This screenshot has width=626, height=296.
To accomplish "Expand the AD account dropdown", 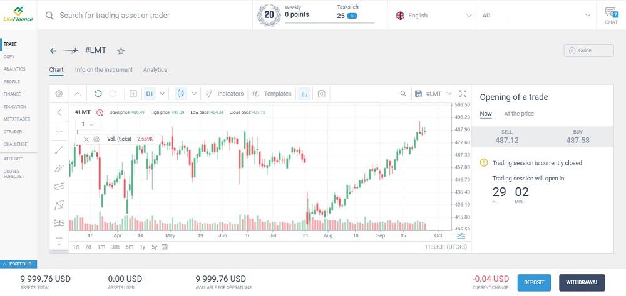I will click(x=536, y=16).
